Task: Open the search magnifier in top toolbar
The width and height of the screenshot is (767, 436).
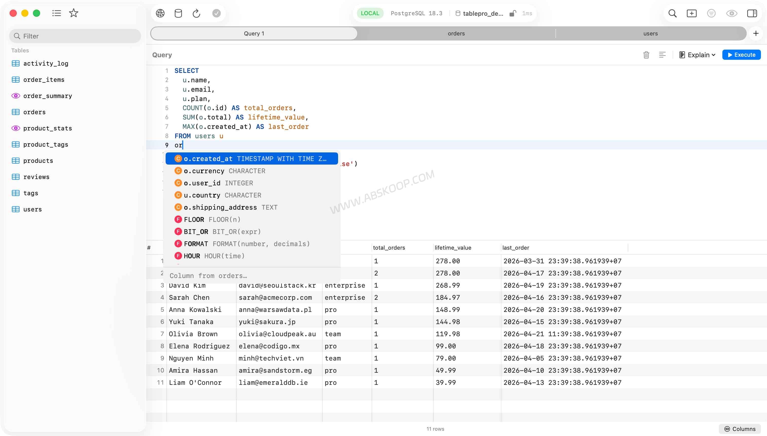Action: pos(672,13)
